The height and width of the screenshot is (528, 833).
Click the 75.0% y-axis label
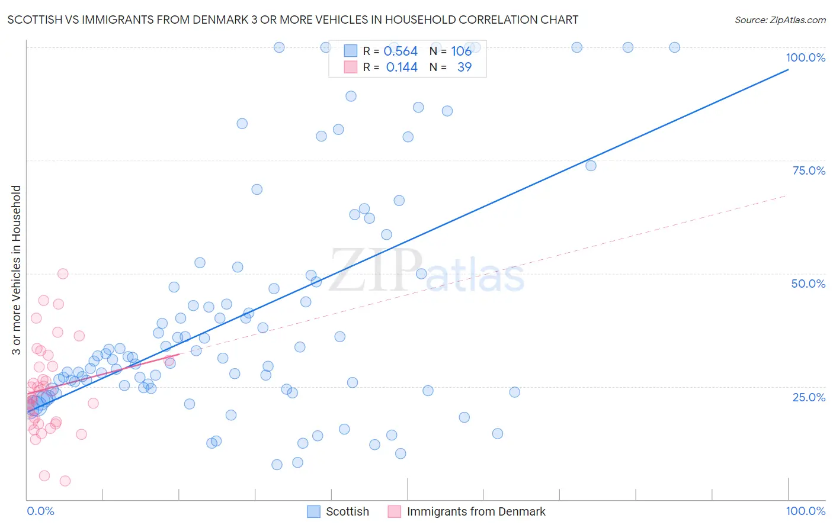click(809, 170)
